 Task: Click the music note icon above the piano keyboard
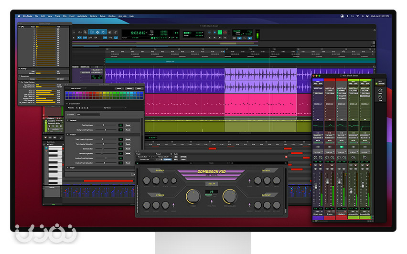coord(61,138)
